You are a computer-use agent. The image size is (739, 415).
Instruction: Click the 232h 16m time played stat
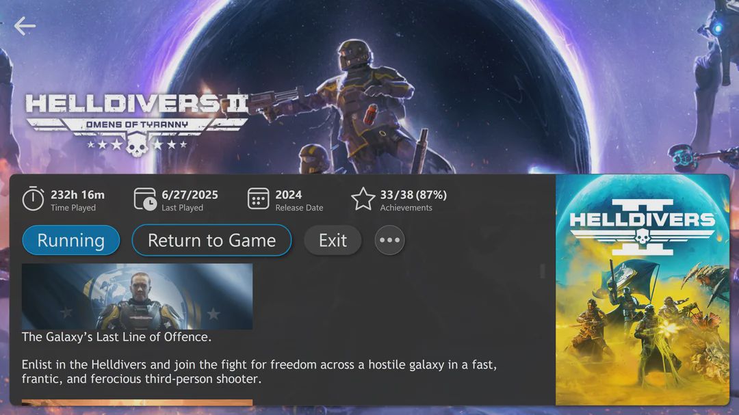pyautogui.click(x=78, y=200)
